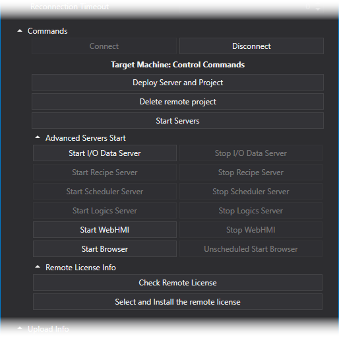Click Delete remote project button

(177, 102)
